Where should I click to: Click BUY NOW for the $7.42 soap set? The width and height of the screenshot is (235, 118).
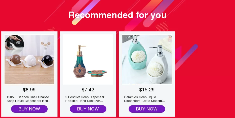tap(88, 109)
